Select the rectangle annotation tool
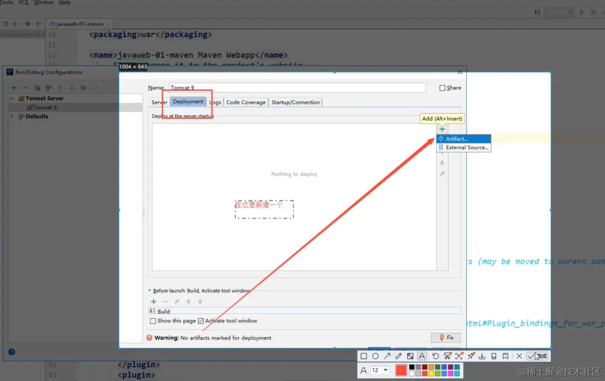This screenshot has height=381, width=605. click(363, 356)
